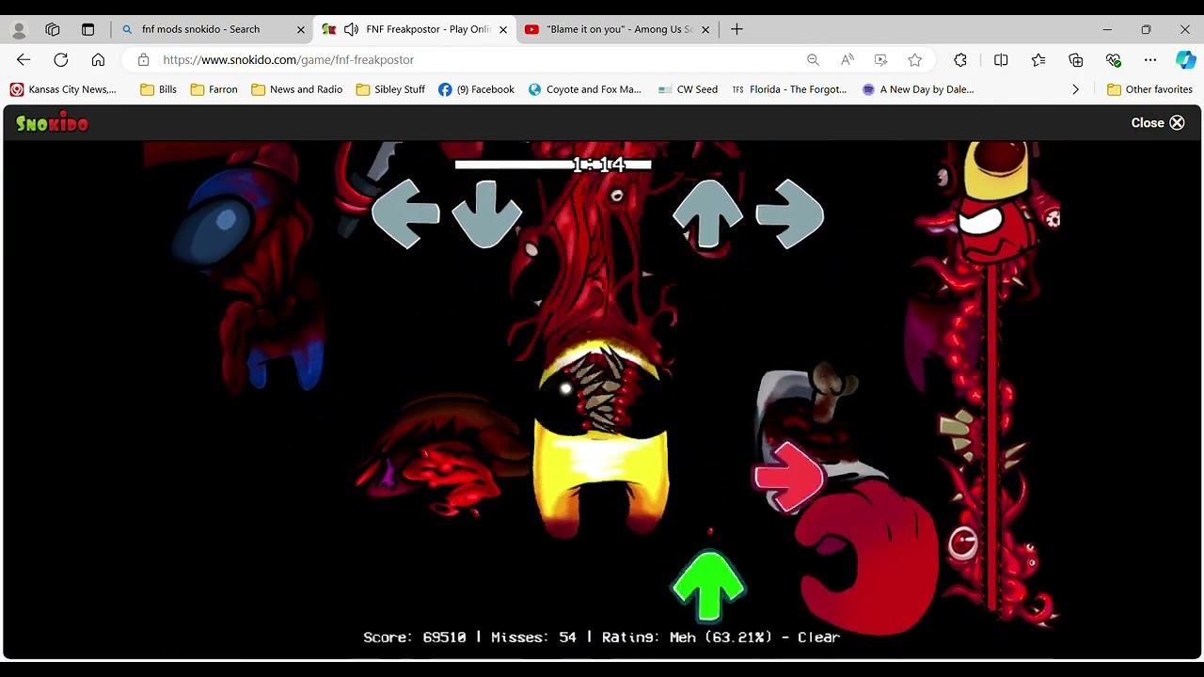Click the song time progress bar
This screenshot has height=677, width=1204.
click(553, 165)
